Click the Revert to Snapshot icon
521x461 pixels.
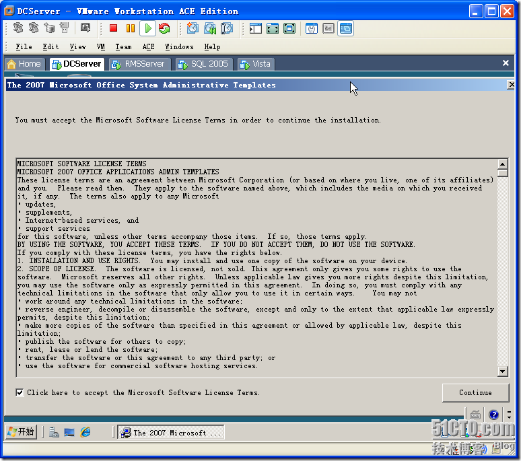(x=210, y=28)
